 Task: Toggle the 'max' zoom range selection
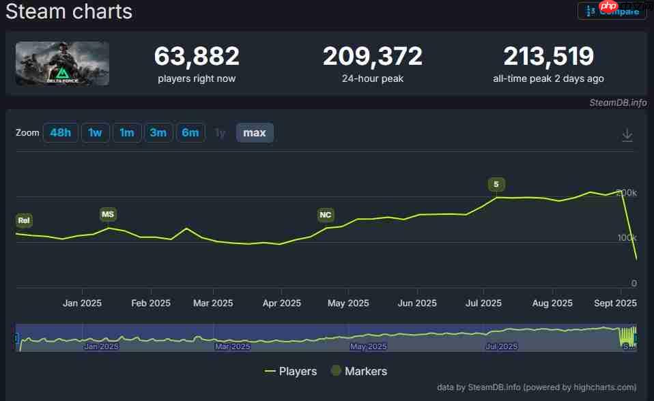(255, 132)
